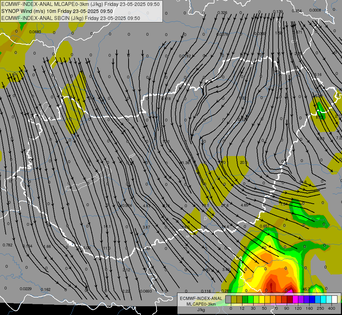
Task: Click the map value 3.40
Action: [x=226, y=269]
